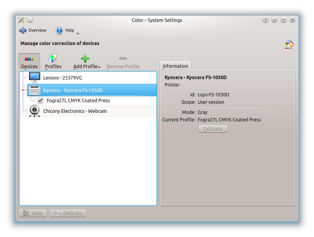Toggle the Fogra27L CMYK Coated Press checkbox
The width and height of the screenshot is (314, 237).
point(40,100)
